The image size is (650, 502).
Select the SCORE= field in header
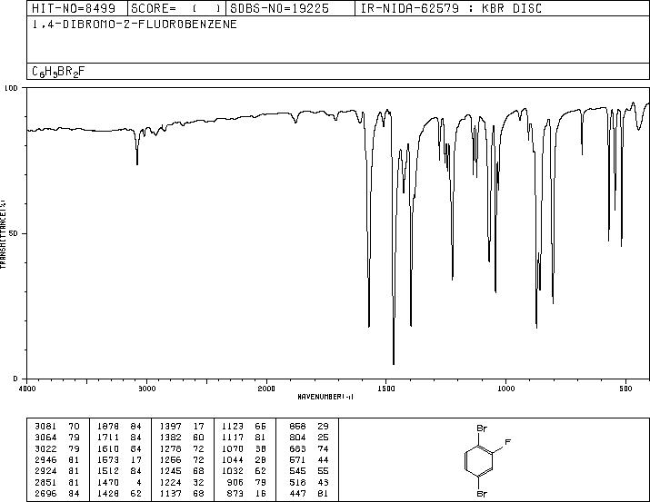coord(176,8)
